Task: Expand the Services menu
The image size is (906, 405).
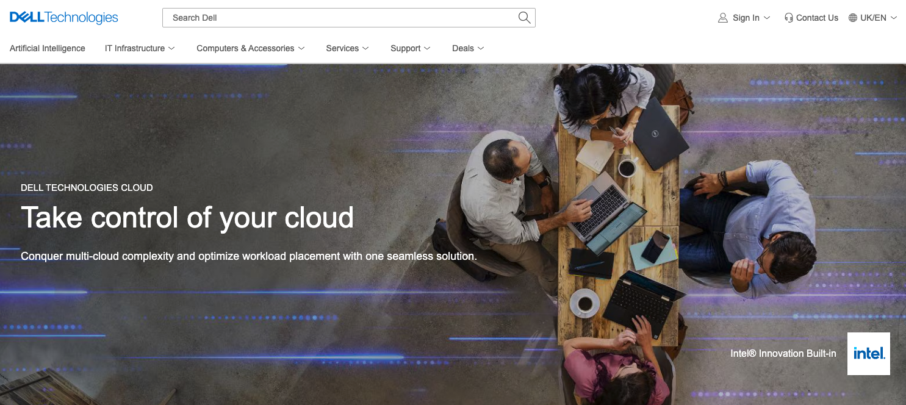Action: pos(347,48)
